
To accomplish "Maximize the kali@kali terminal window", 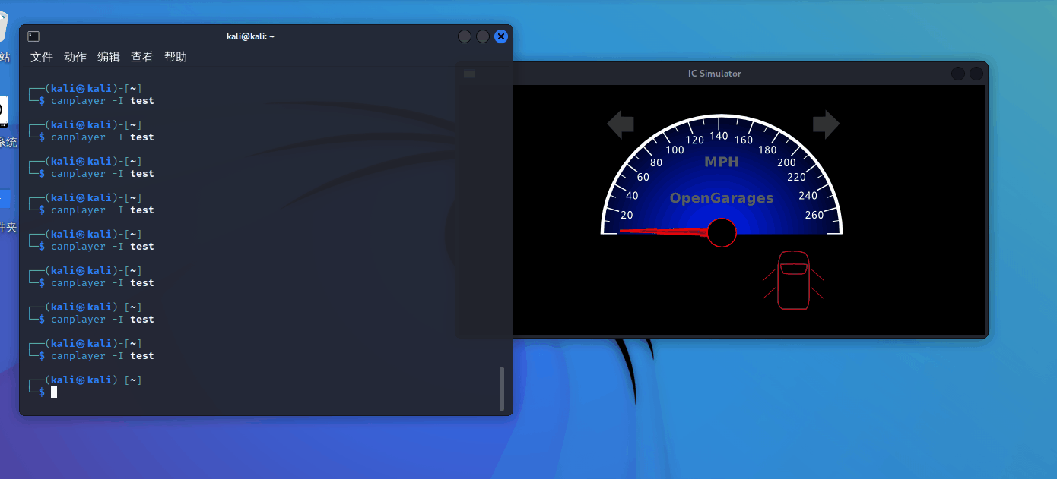I will point(483,36).
